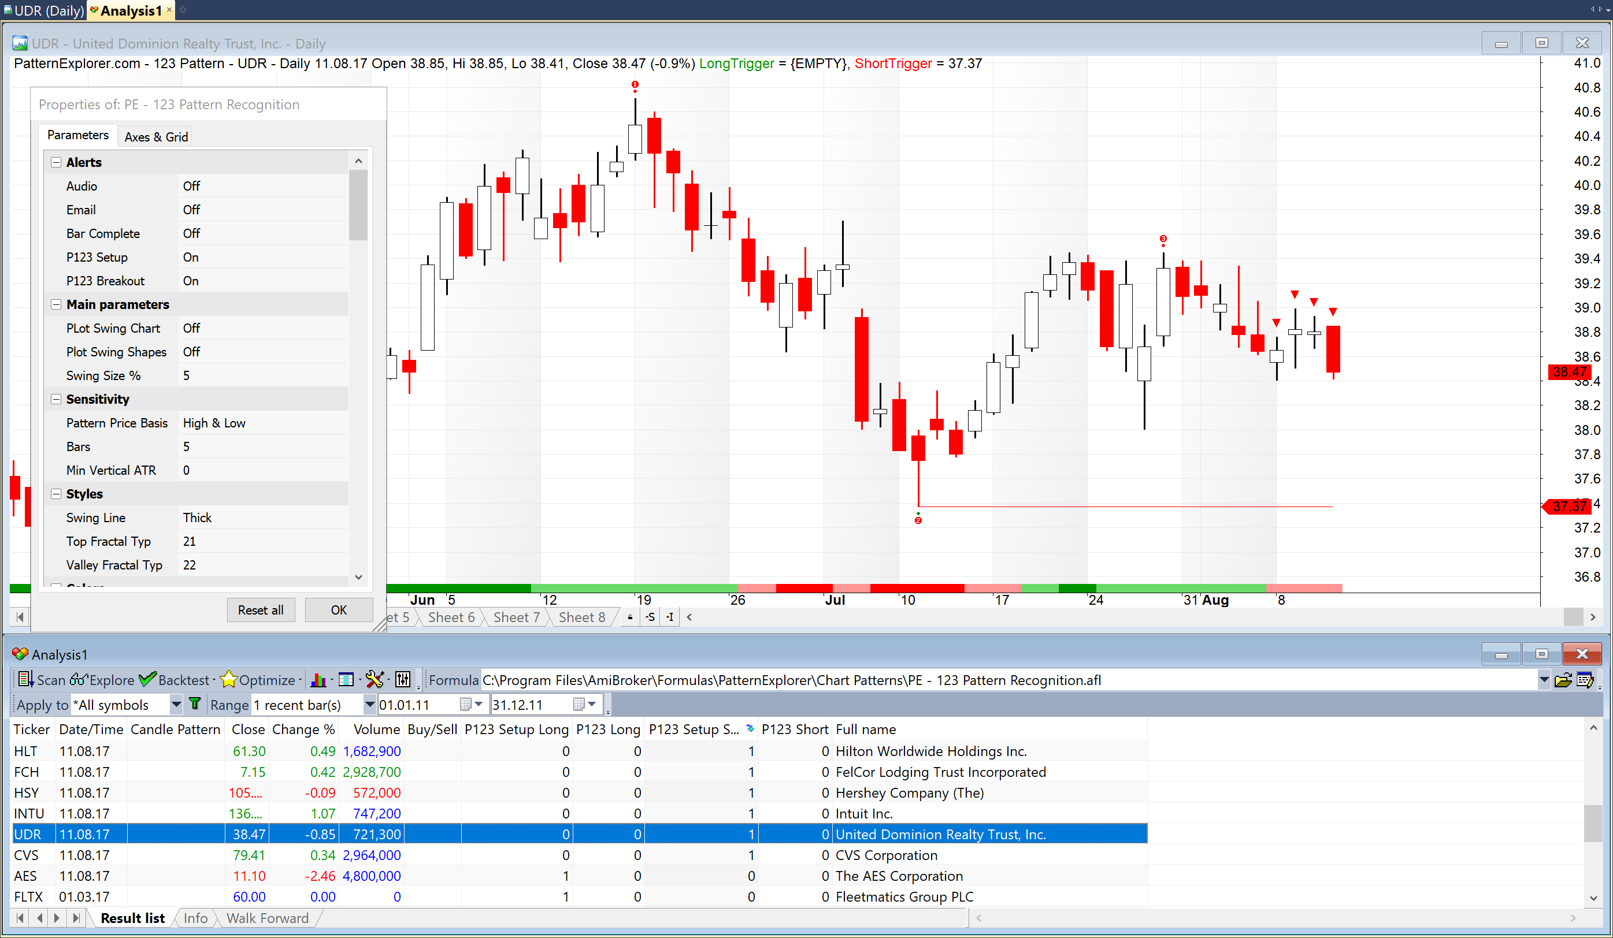Open calendar for the 01.01.11 date
1613x938 pixels.
[x=471, y=705]
